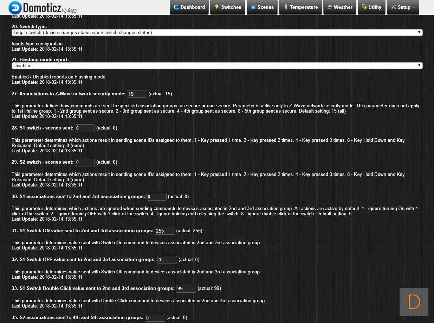The image size is (434, 323).
Task: Edit S1 switch scenes sent field
Action: [x=85, y=128]
